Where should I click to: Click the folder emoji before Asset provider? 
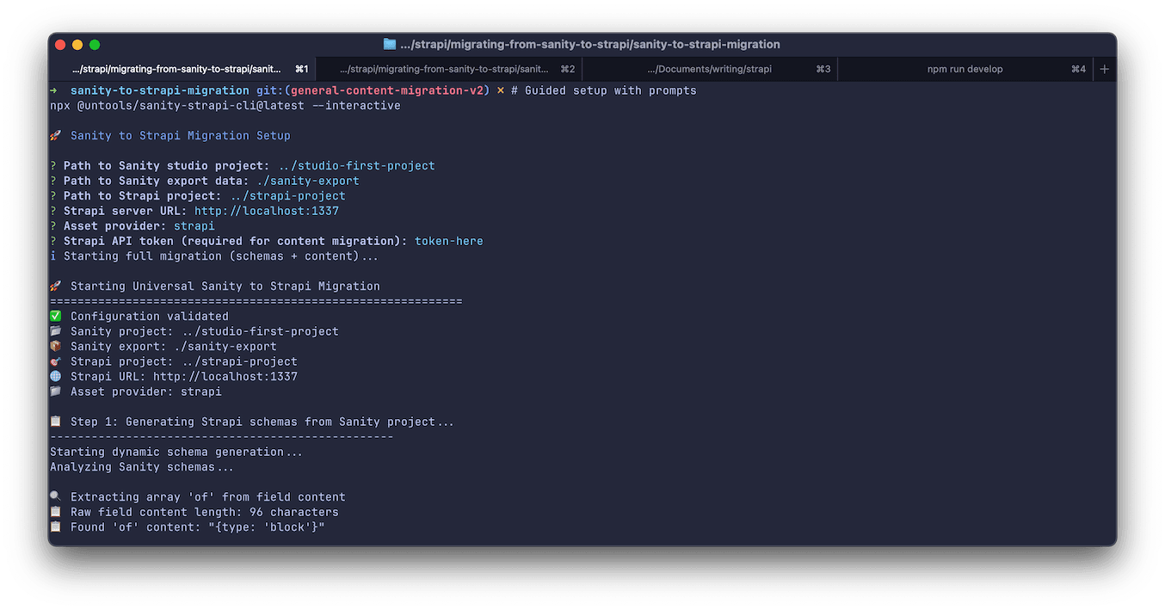tap(56, 391)
